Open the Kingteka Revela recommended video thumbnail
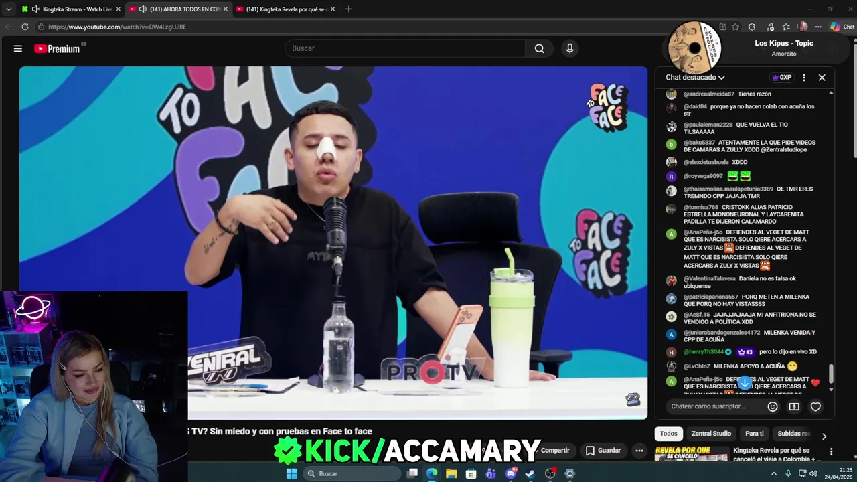This screenshot has height=482, width=857. [x=692, y=454]
